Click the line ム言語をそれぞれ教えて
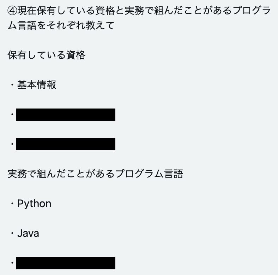The image size is (278, 275). (61, 25)
